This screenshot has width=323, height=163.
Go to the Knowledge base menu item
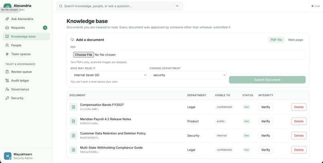(26, 36)
